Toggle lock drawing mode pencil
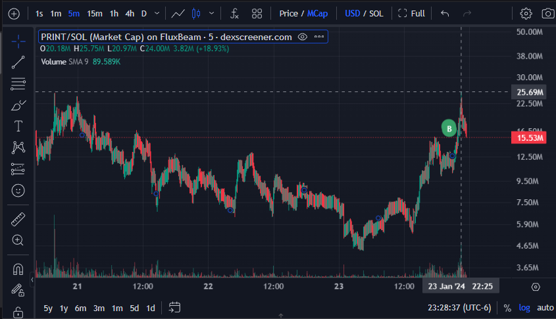The height and width of the screenshot is (319, 556). click(18, 290)
